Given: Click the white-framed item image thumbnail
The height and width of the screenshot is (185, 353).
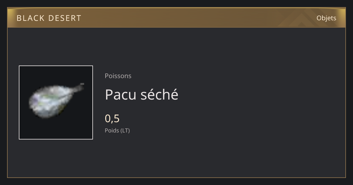Looking at the screenshot, I should (56, 102).
